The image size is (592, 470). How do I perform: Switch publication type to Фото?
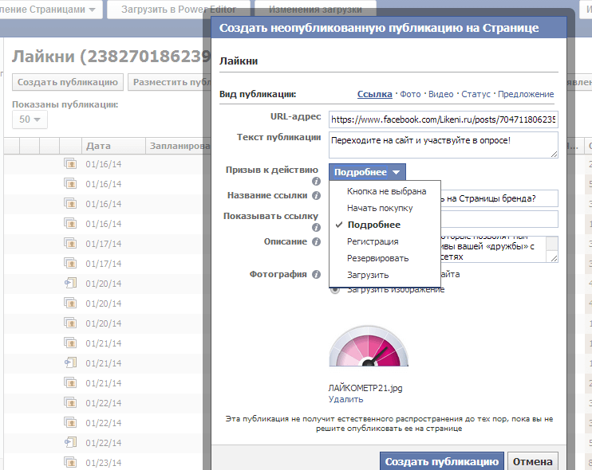click(410, 94)
